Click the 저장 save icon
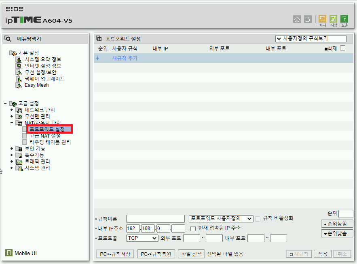Image resolution: width=357 pixels, height=264 pixels. point(333,19)
